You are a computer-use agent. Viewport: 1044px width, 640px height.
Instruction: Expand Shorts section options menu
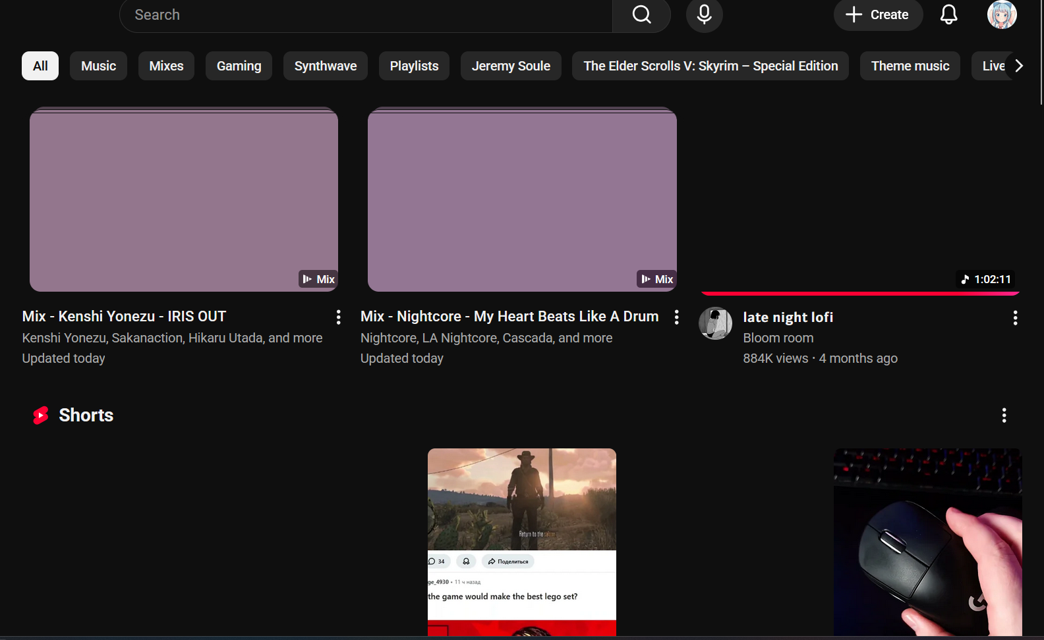[x=1004, y=415]
